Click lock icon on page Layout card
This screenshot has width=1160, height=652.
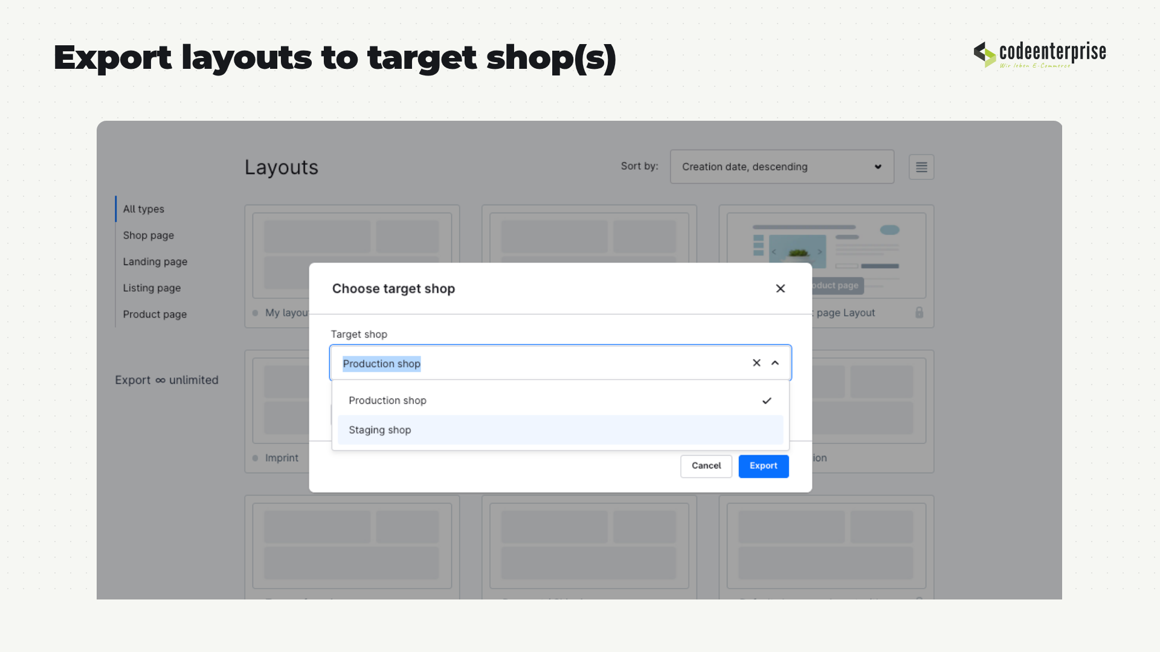[919, 312]
